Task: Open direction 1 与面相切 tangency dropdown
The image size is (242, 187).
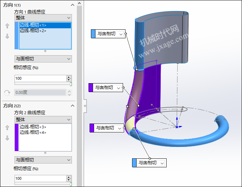Action: click(x=43, y=59)
